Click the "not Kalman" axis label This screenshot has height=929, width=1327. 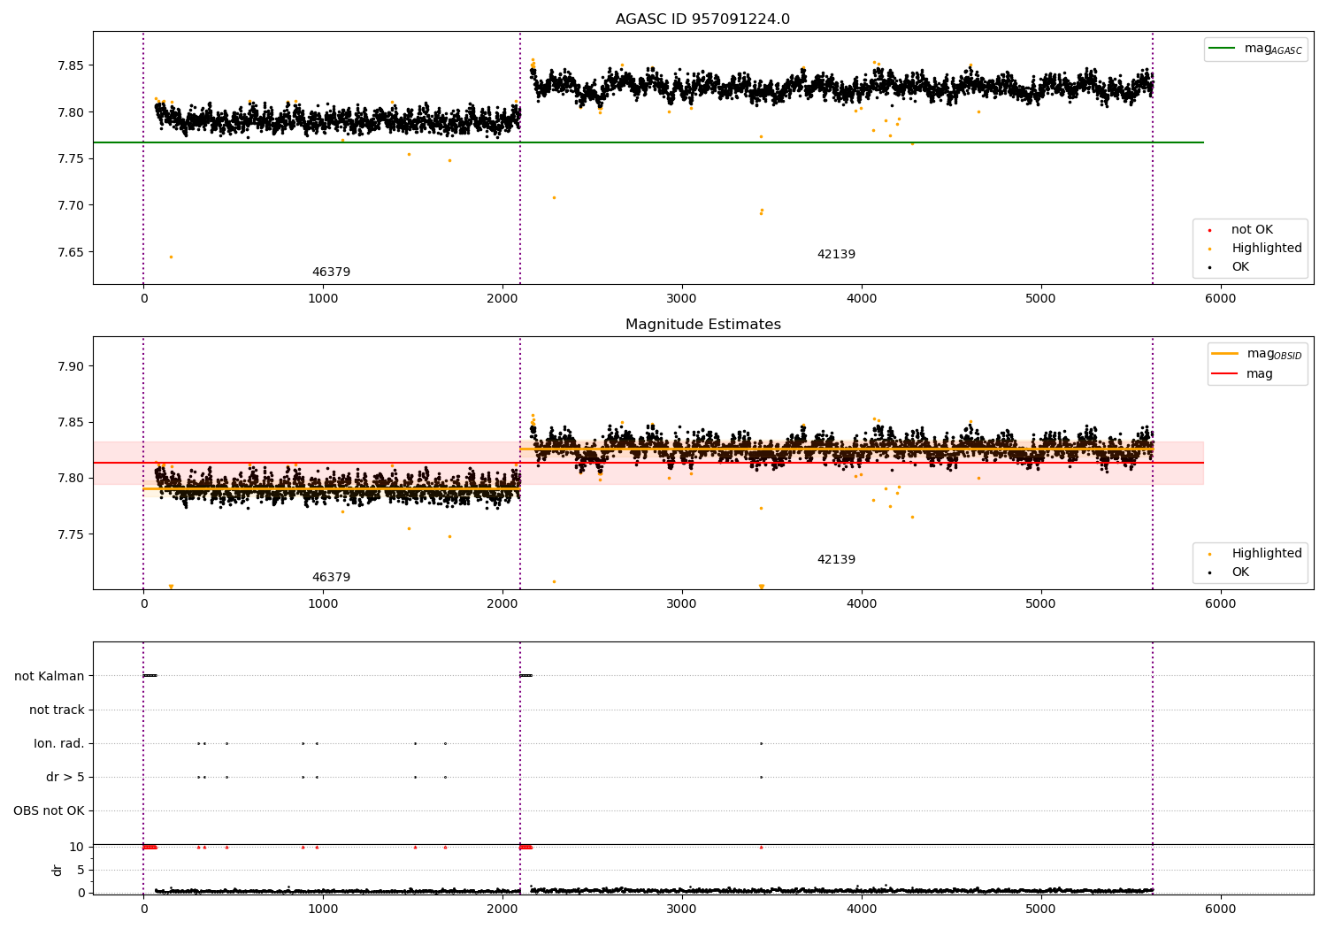(x=50, y=676)
